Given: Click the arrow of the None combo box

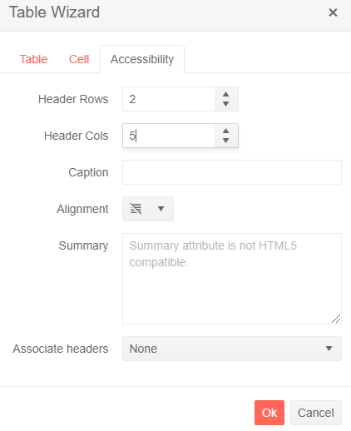Looking at the screenshot, I should pyautogui.click(x=329, y=349).
